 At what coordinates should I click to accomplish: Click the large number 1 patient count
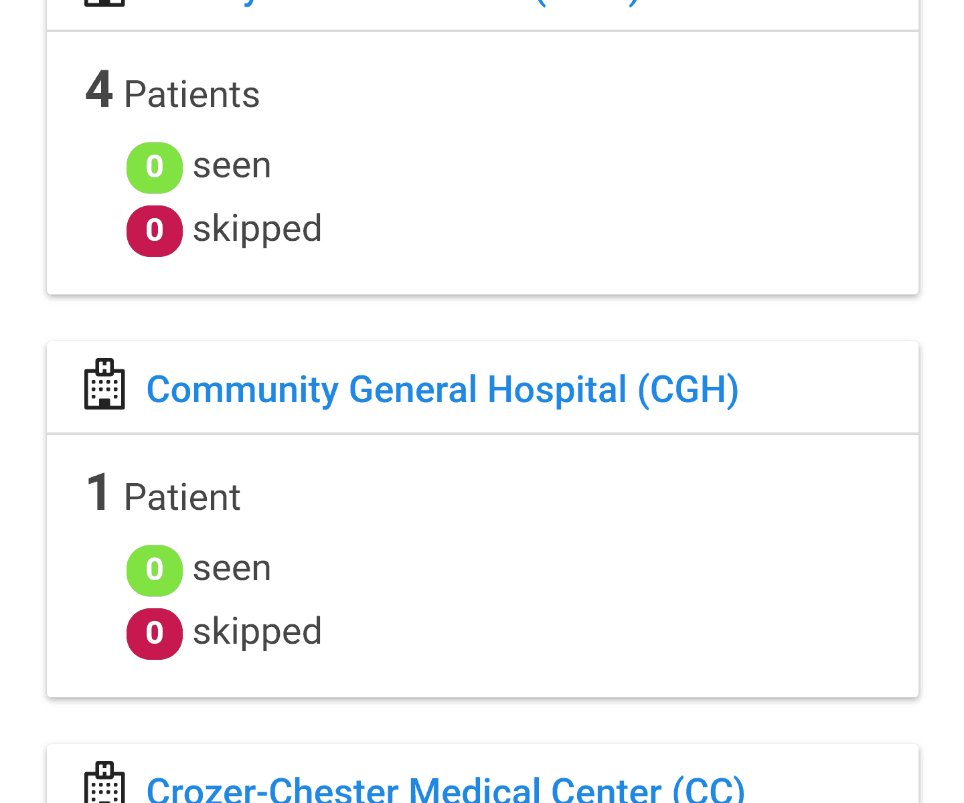[98, 493]
